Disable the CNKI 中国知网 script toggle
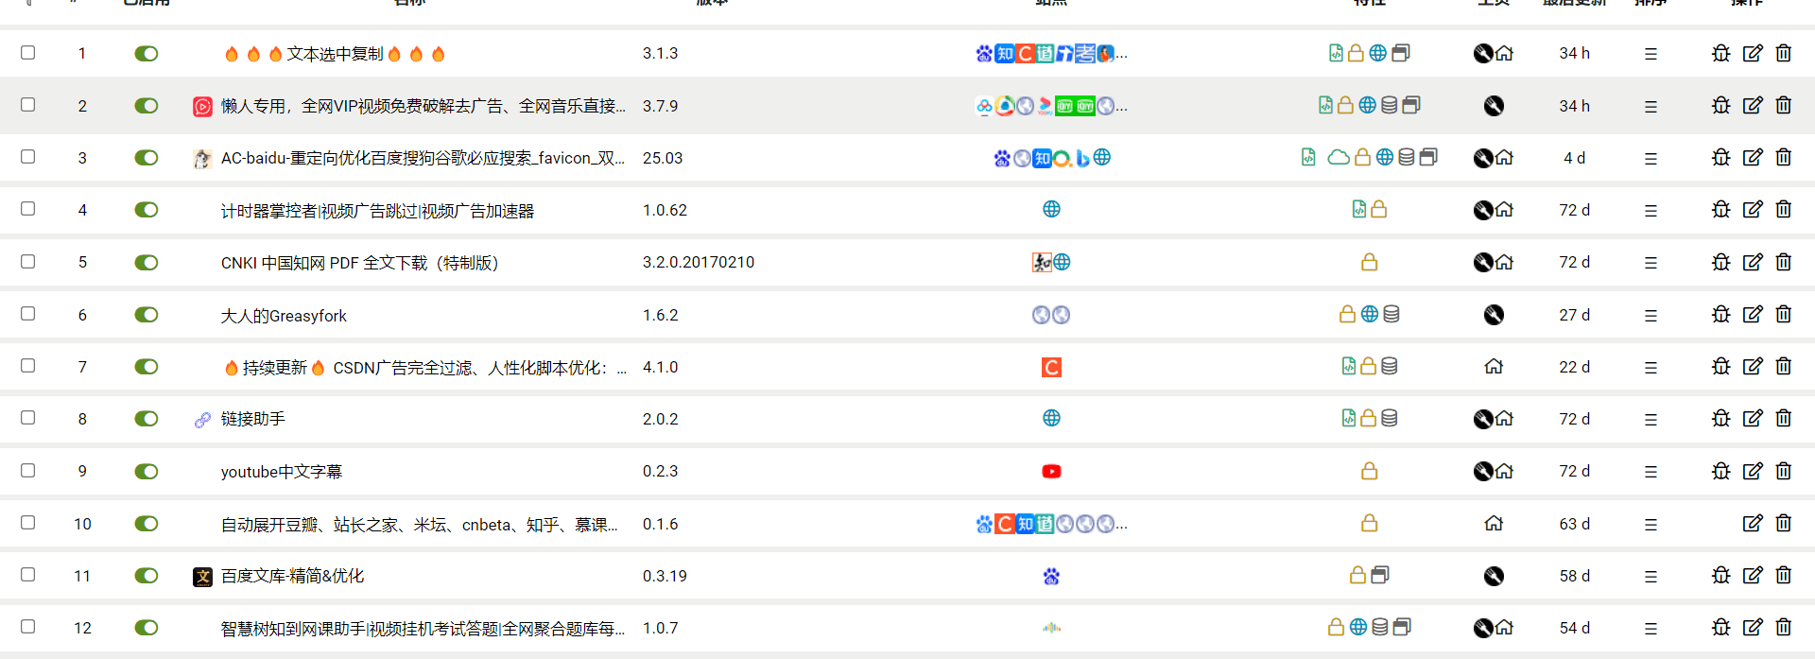 146,263
